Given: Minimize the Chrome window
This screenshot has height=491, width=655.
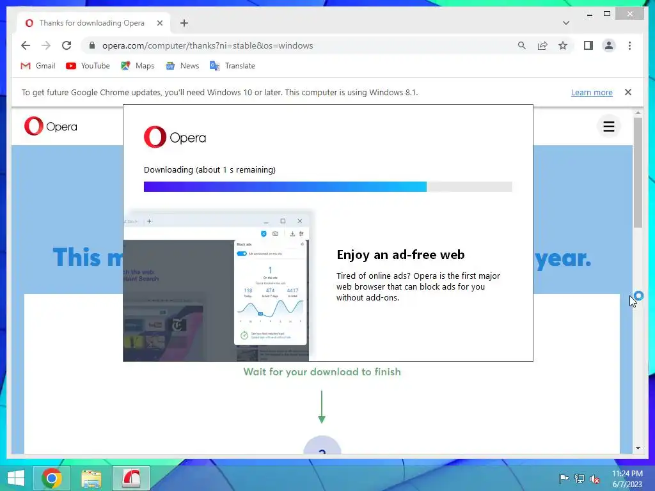Looking at the screenshot, I should click(590, 14).
